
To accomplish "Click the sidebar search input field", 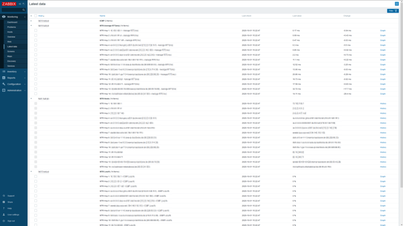I will pyautogui.click(x=12, y=10).
